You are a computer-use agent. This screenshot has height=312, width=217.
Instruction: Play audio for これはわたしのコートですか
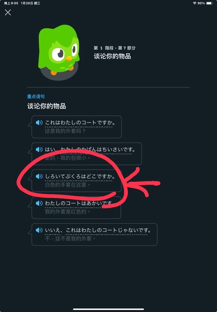point(39,122)
